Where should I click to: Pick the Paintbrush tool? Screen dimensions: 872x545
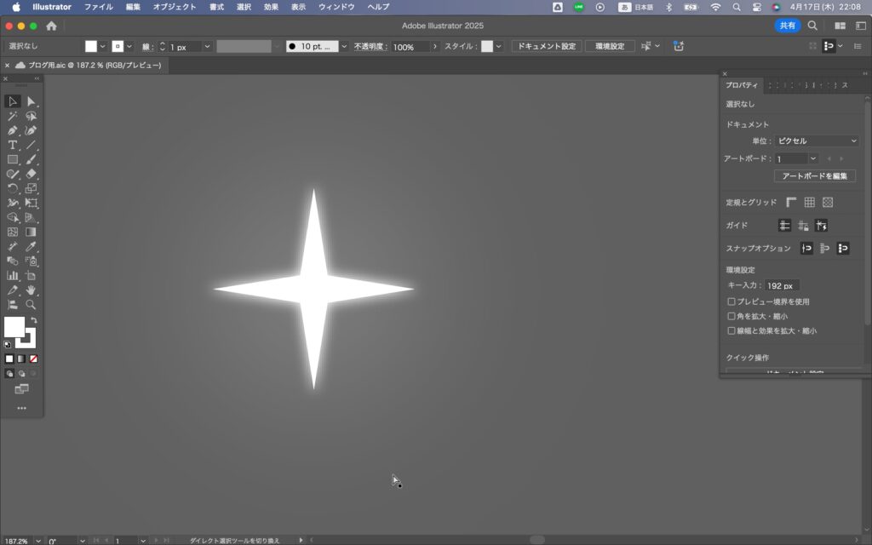pyautogui.click(x=32, y=159)
